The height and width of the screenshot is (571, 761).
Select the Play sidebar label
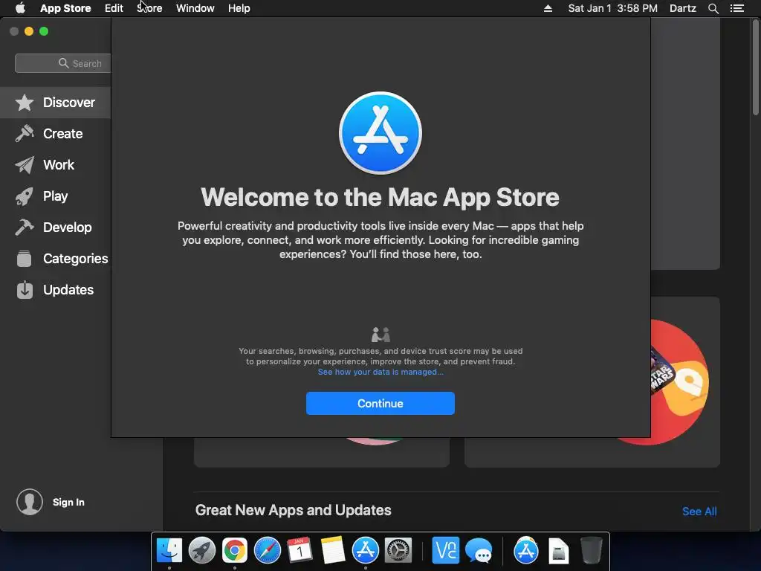tap(55, 196)
